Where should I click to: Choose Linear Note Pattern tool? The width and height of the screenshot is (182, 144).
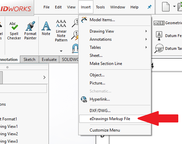[61, 31]
